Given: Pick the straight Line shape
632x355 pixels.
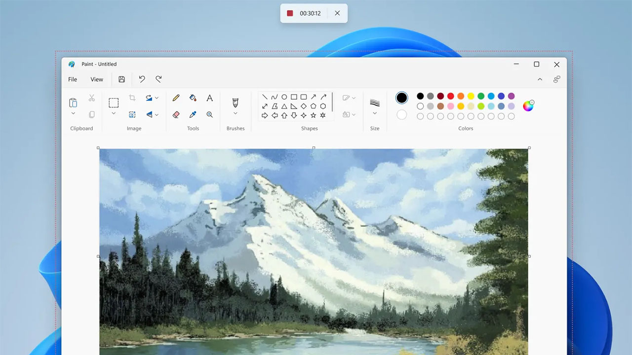Looking at the screenshot, I should coord(265,97).
